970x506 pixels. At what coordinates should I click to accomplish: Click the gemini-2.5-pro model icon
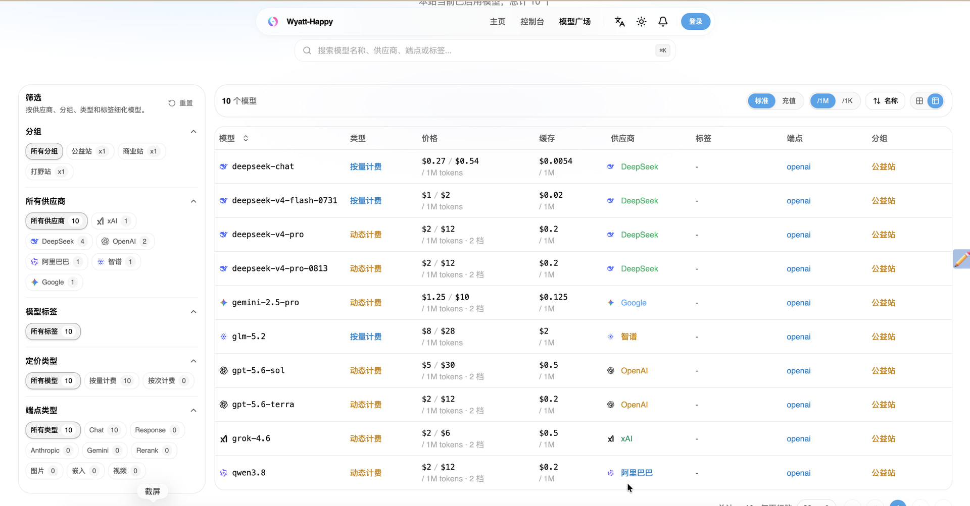[223, 303]
